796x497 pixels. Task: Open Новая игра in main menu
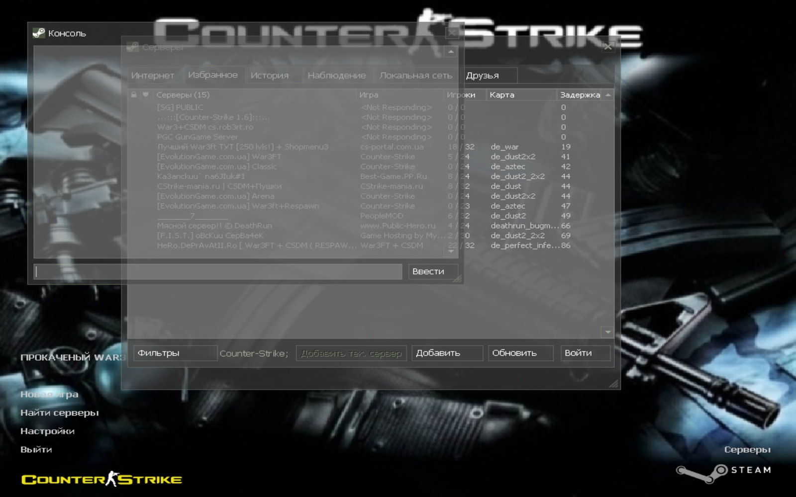pos(49,394)
